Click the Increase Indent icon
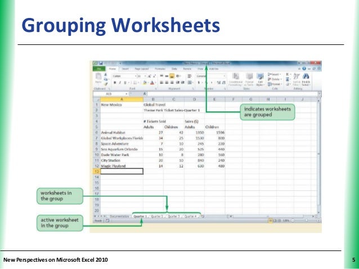 (x=182, y=83)
